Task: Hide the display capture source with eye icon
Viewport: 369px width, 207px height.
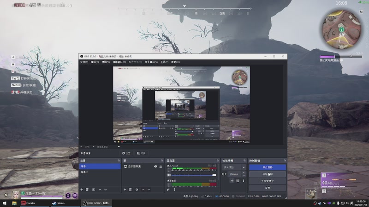Action: (x=155, y=167)
